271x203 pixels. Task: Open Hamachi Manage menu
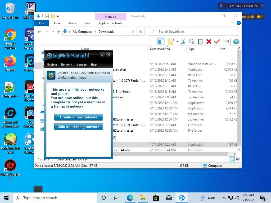(82, 64)
